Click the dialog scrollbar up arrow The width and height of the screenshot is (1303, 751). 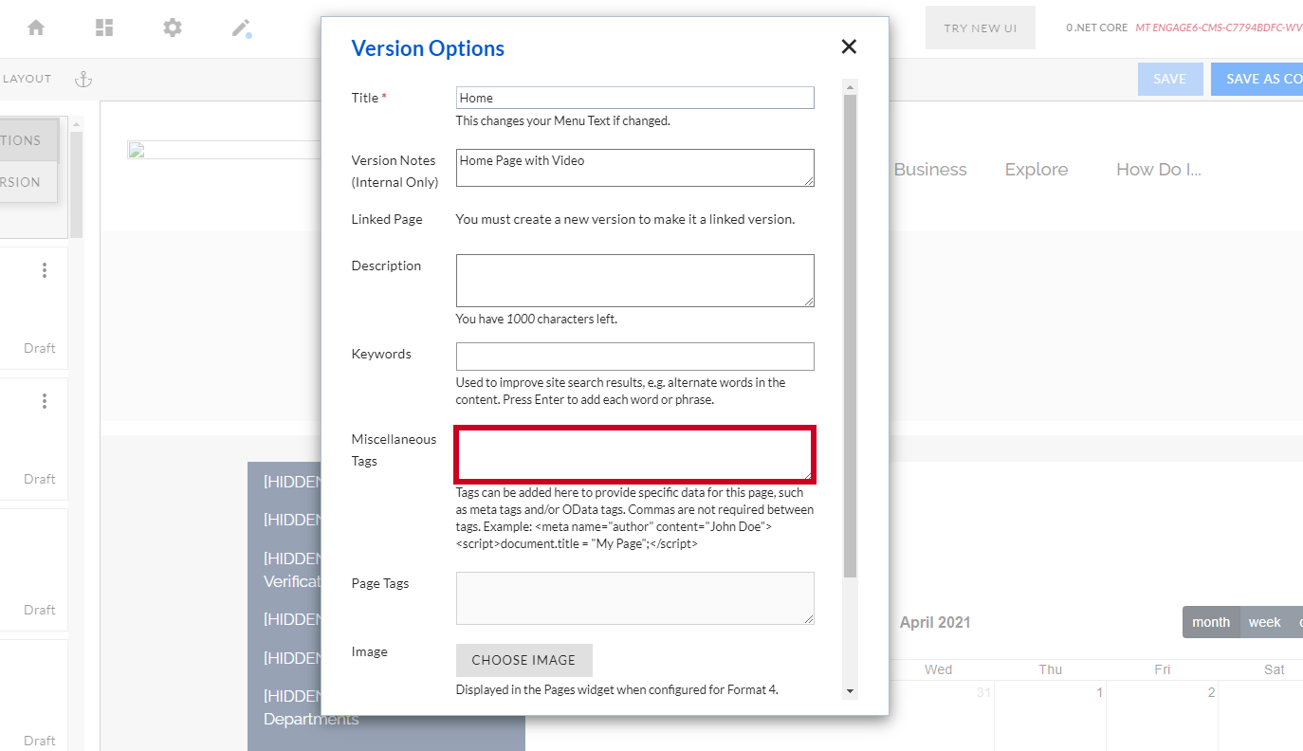point(851,87)
